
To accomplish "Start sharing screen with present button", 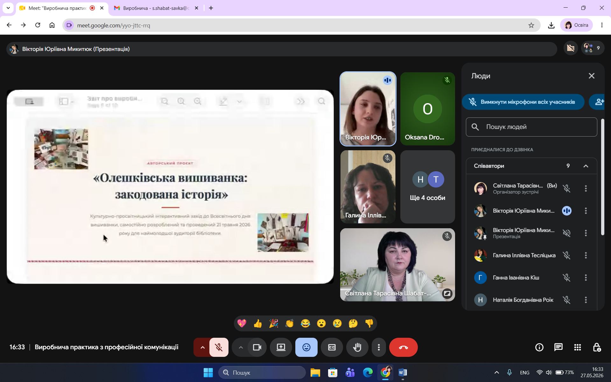I will (x=281, y=347).
